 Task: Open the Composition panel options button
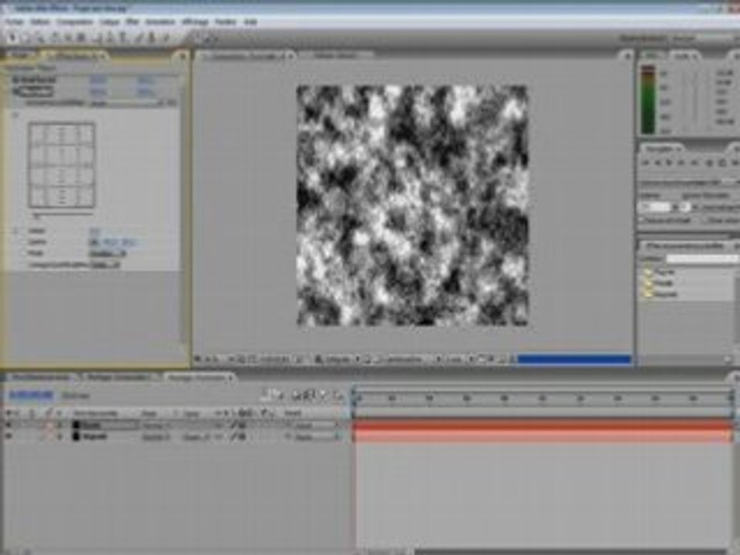626,56
